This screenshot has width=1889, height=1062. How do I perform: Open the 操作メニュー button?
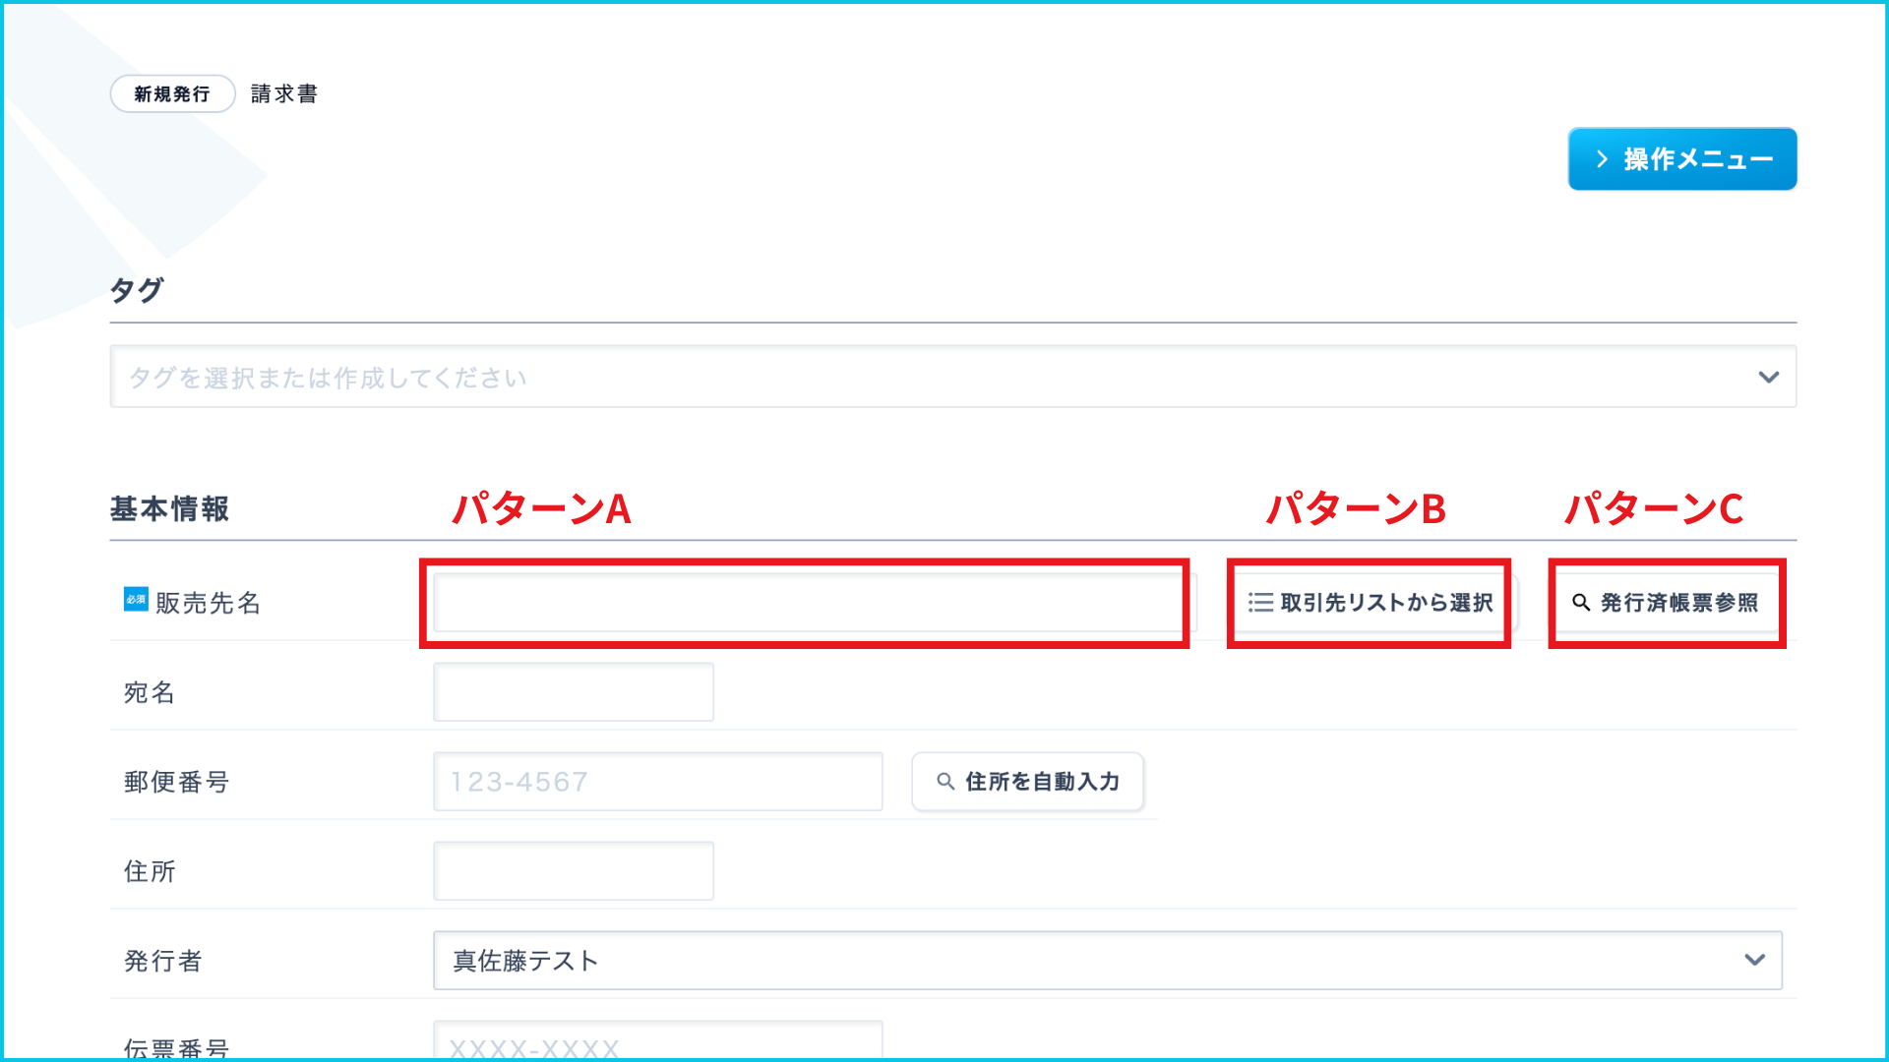tap(1681, 159)
